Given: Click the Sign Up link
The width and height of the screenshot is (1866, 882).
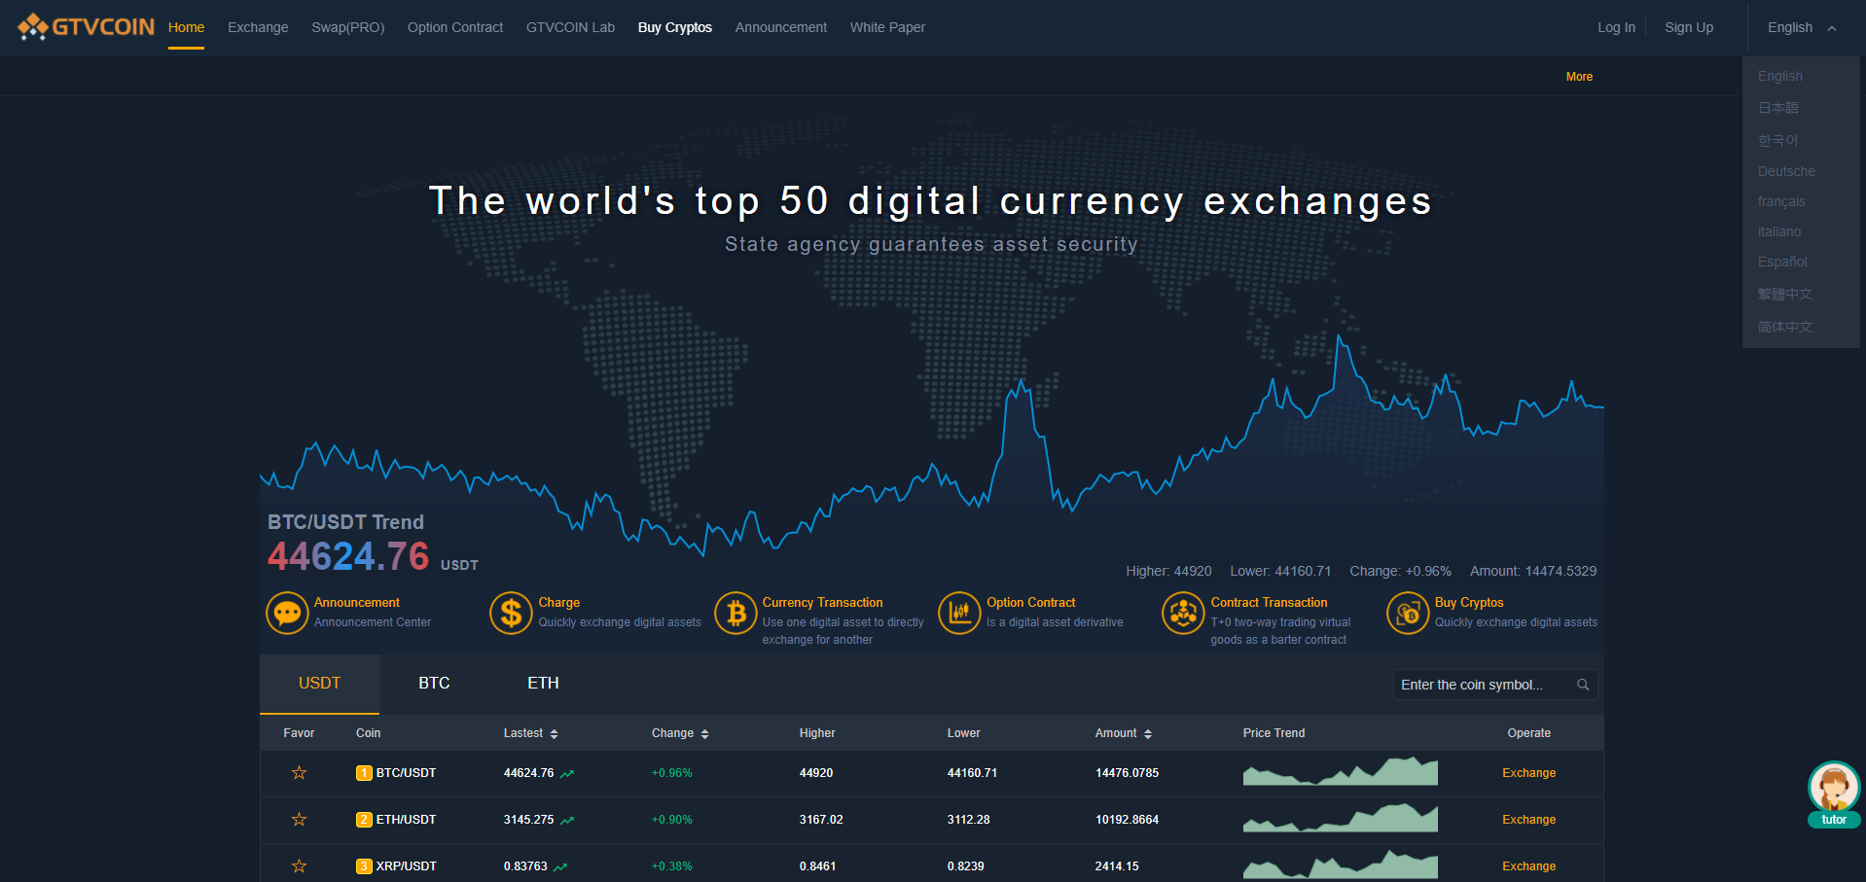Looking at the screenshot, I should click(1689, 27).
